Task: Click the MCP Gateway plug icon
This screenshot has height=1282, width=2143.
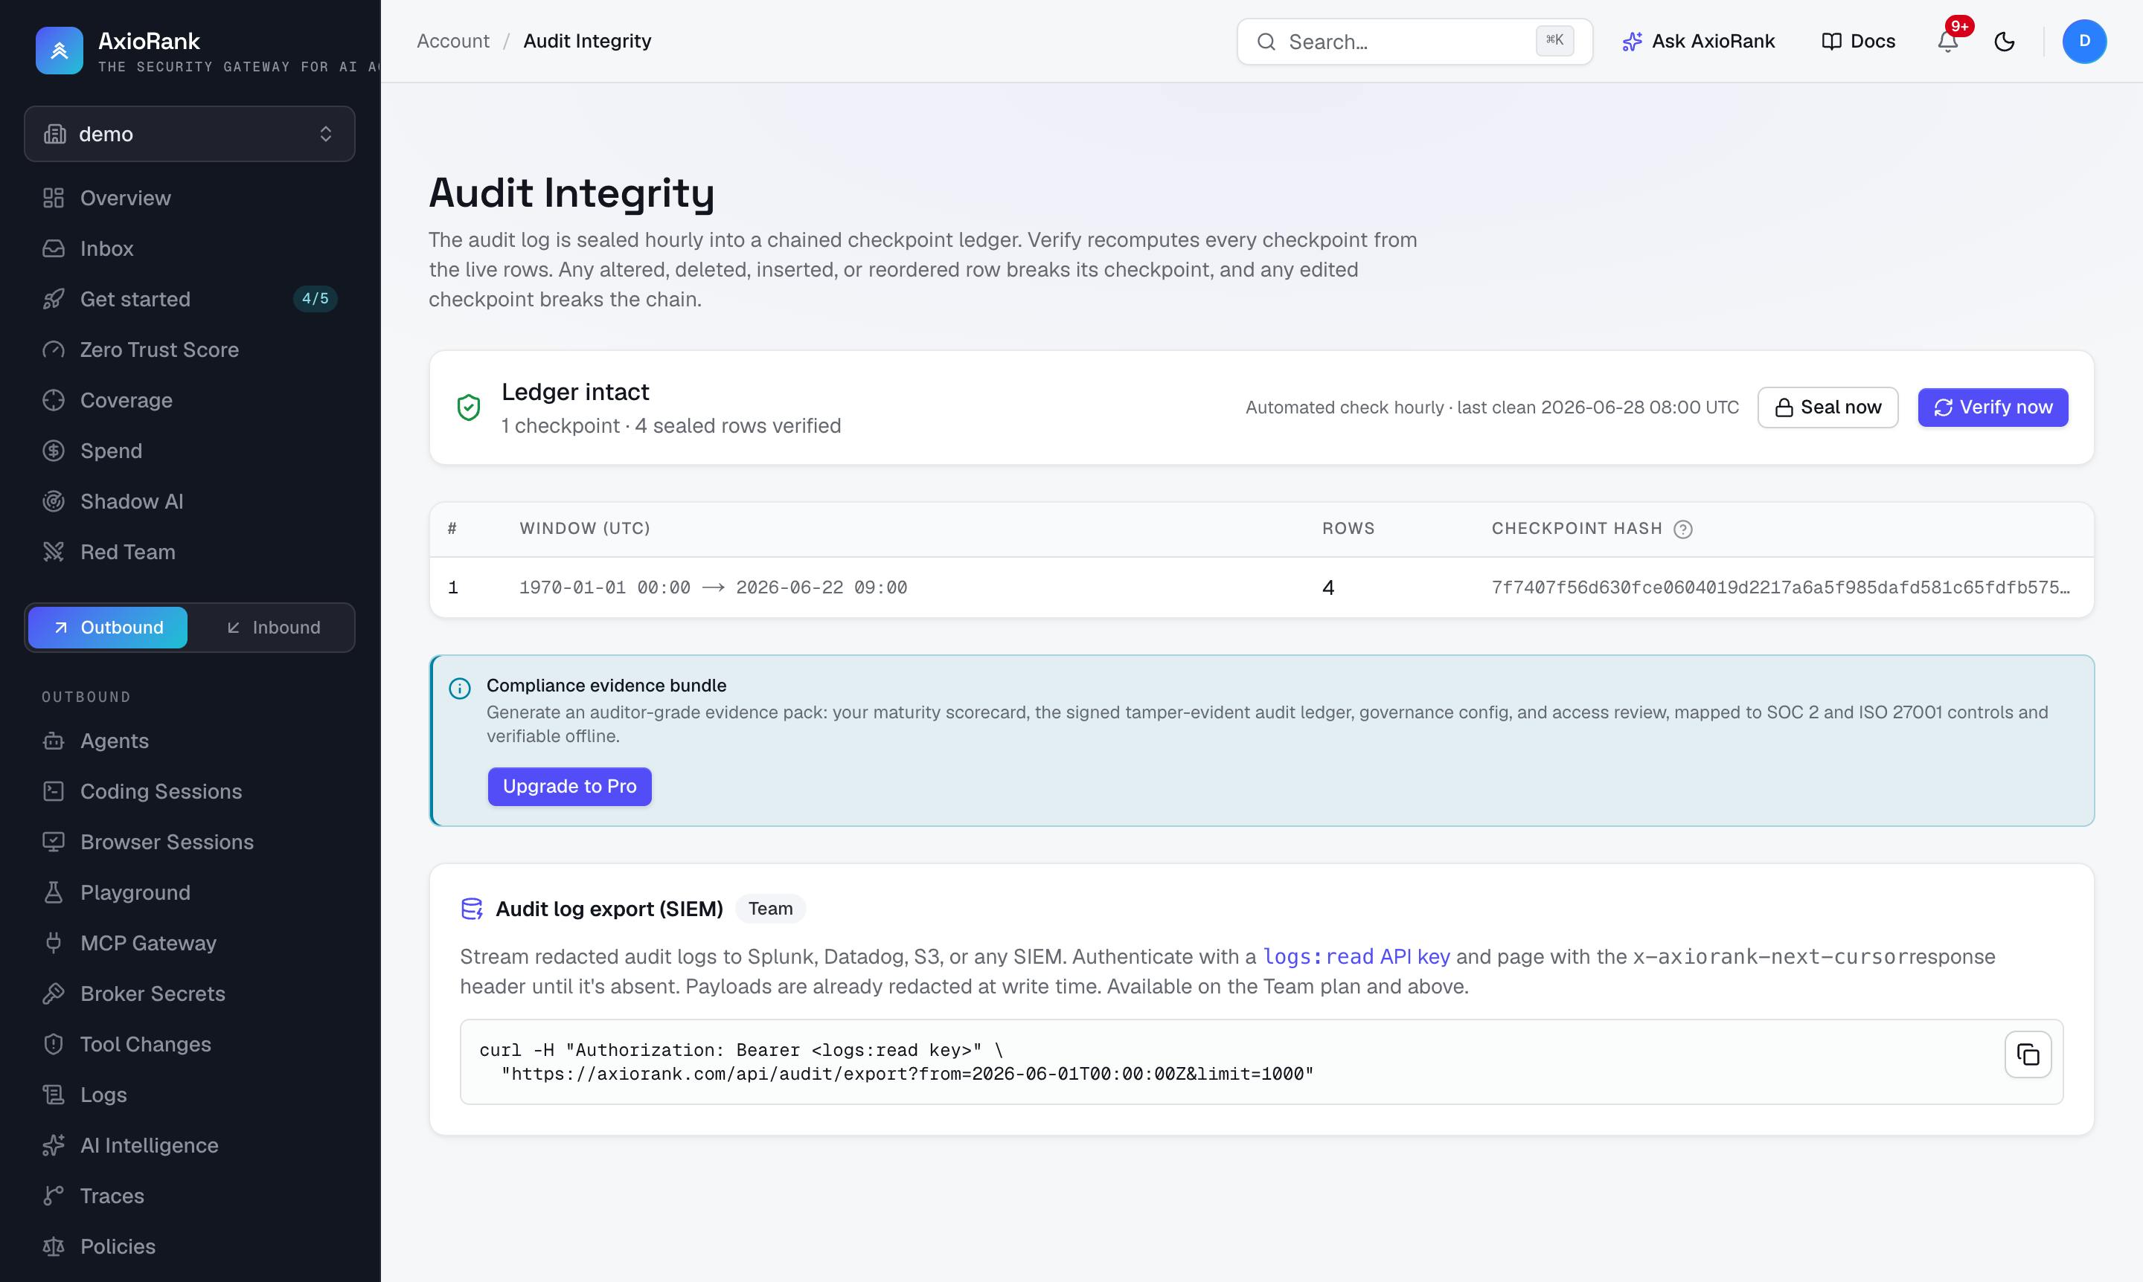Action: coord(54,944)
